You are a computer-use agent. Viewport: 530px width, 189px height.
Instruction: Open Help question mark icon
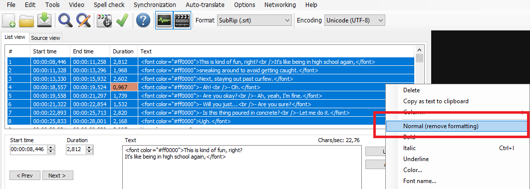click(143, 20)
